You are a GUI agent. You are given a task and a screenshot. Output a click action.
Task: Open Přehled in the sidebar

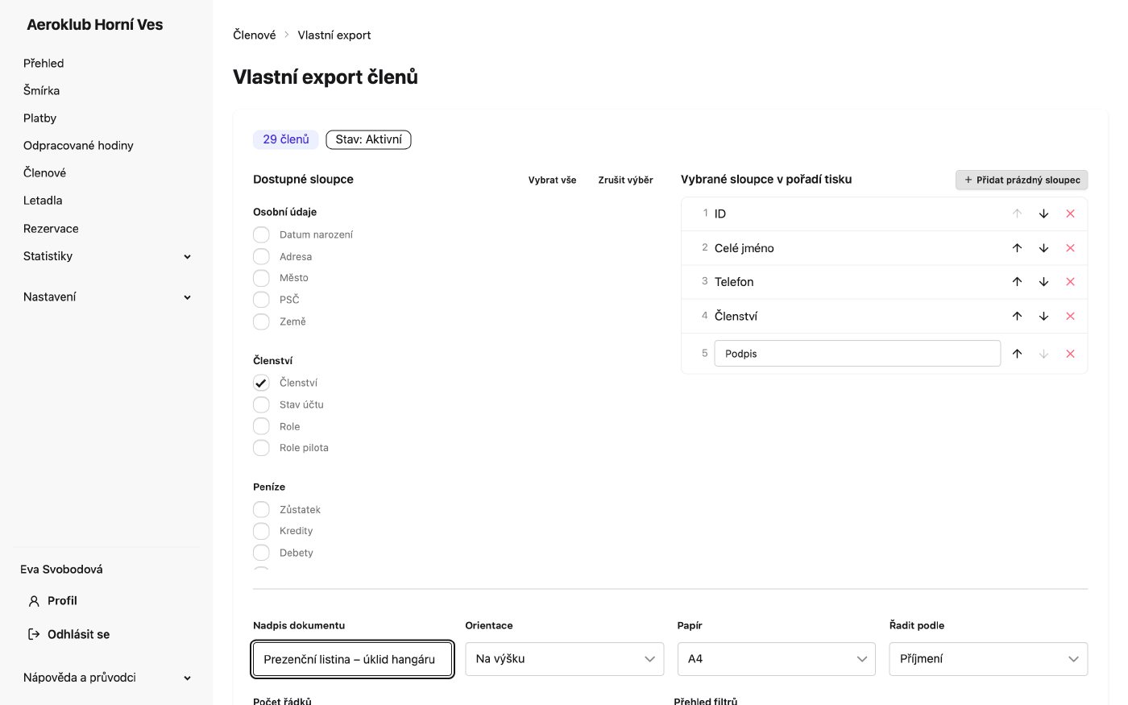(x=44, y=63)
